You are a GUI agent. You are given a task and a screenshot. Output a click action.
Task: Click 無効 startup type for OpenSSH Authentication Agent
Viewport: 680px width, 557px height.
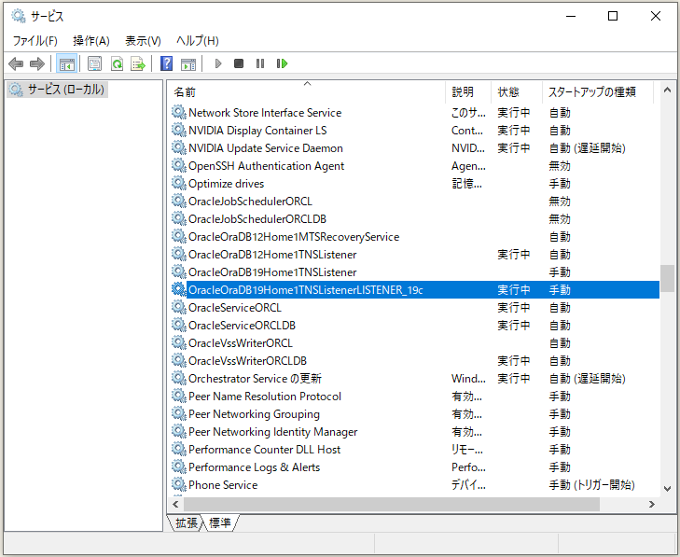tap(560, 166)
